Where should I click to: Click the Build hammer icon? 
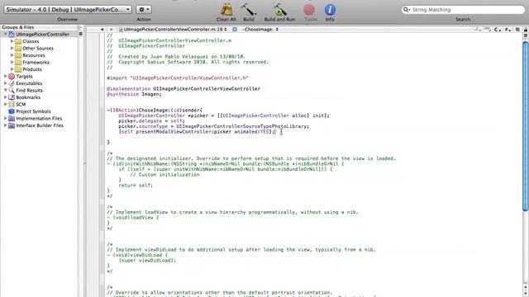coord(249,9)
